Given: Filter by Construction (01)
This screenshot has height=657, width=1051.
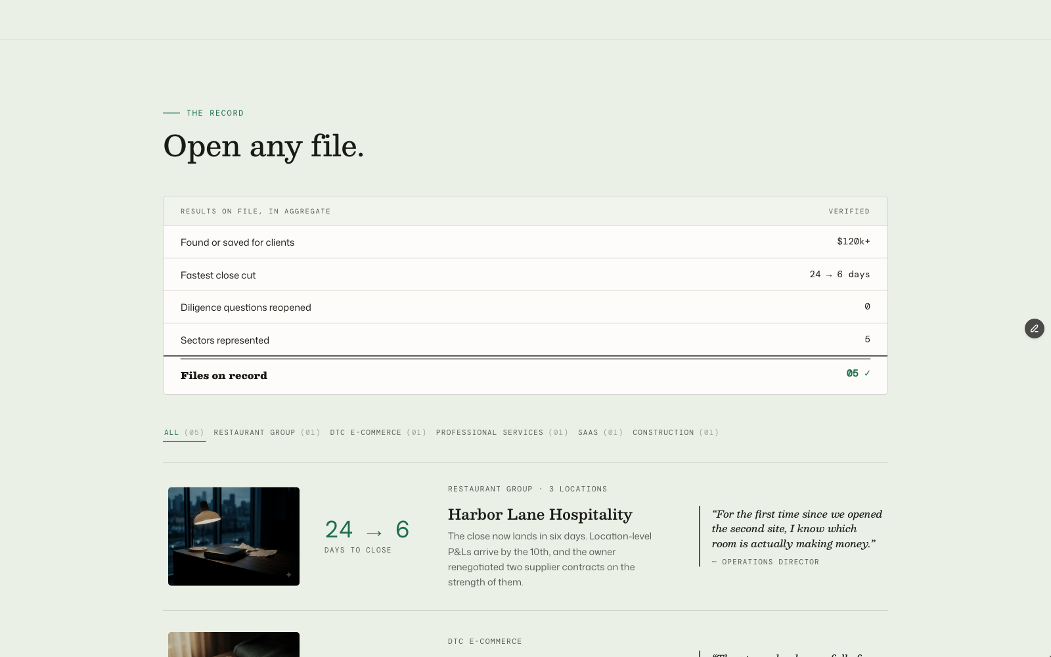Looking at the screenshot, I should (676, 432).
